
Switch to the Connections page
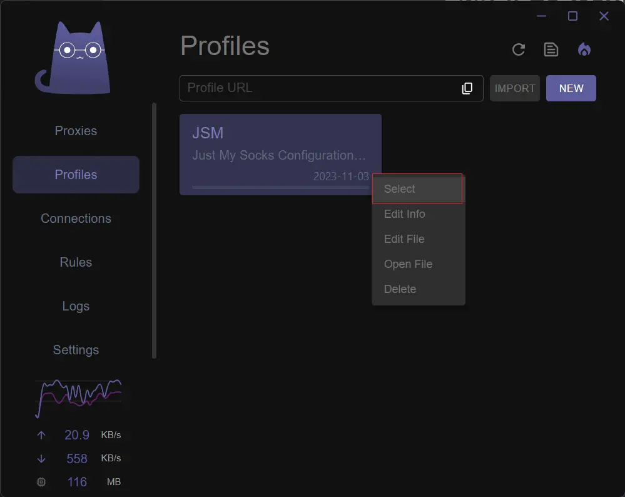click(x=76, y=218)
